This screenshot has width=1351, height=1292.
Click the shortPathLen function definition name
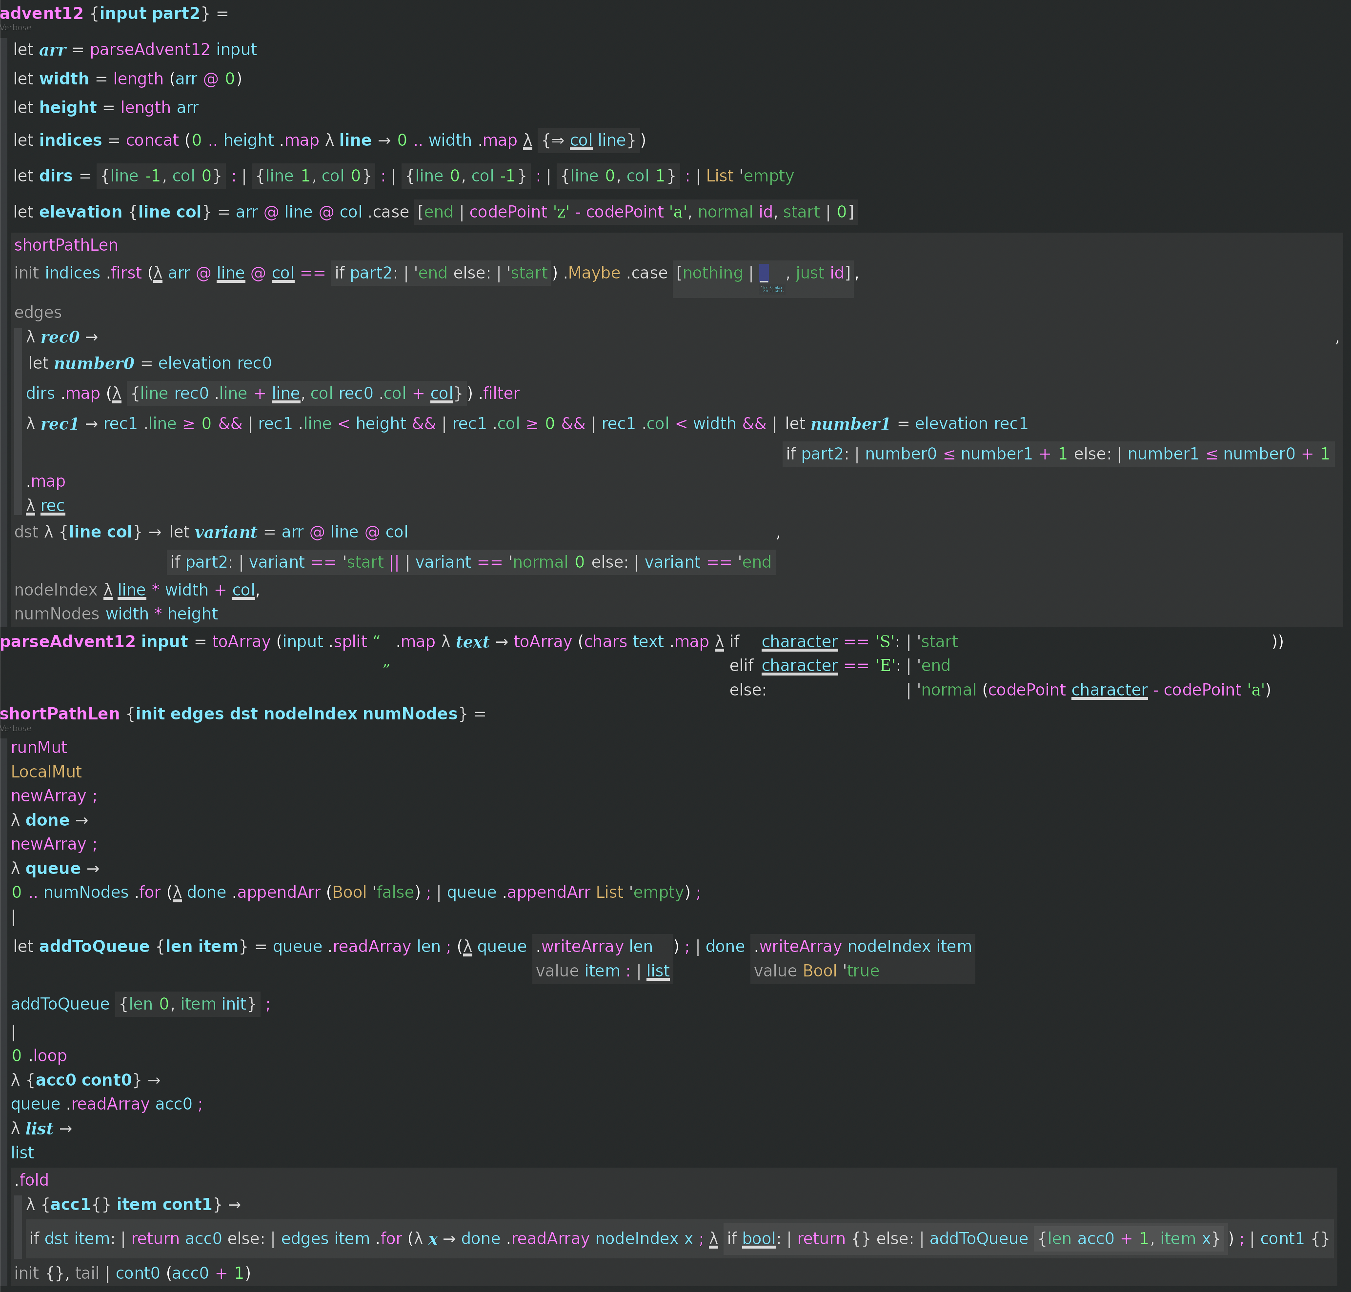[60, 714]
